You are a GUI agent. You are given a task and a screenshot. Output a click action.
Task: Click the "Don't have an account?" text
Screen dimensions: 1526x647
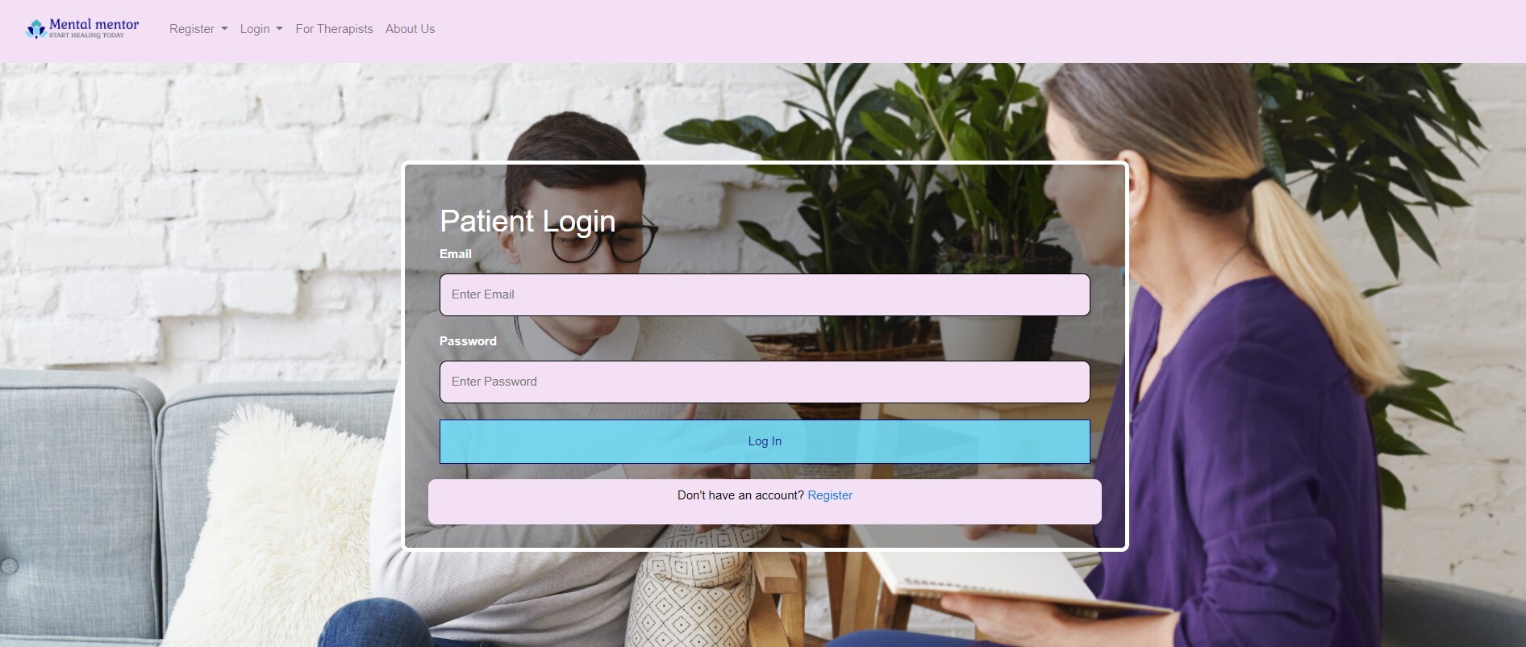pyautogui.click(x=740, y=495)
